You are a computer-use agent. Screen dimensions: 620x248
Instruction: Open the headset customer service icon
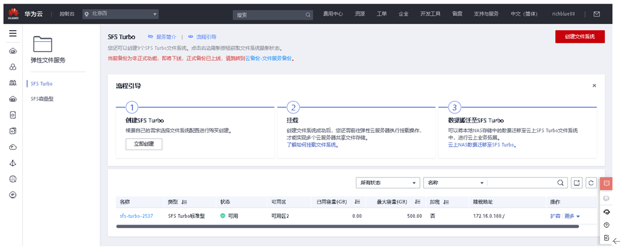click(x=606, y=212)
